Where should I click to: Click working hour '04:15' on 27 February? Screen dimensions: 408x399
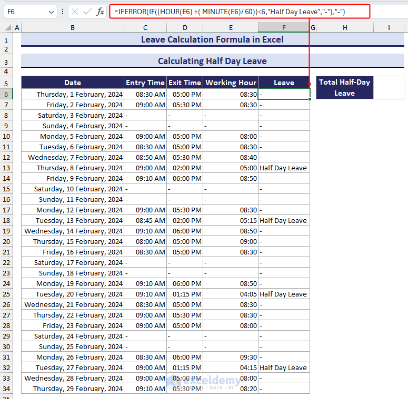click(x=231, y=368)
